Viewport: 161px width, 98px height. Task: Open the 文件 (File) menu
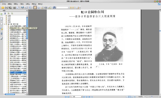pyautogui.click(x=4, y=4)
